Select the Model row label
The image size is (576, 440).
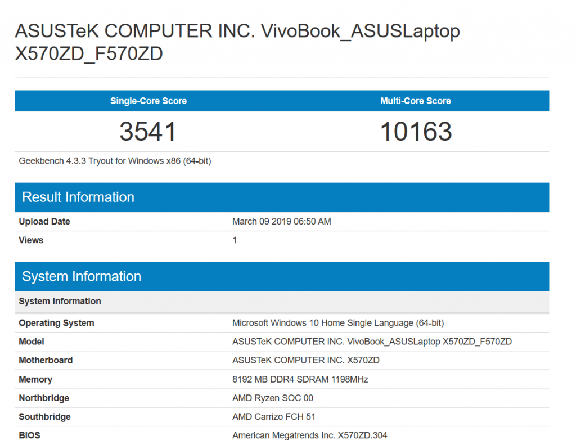point(31,342)
